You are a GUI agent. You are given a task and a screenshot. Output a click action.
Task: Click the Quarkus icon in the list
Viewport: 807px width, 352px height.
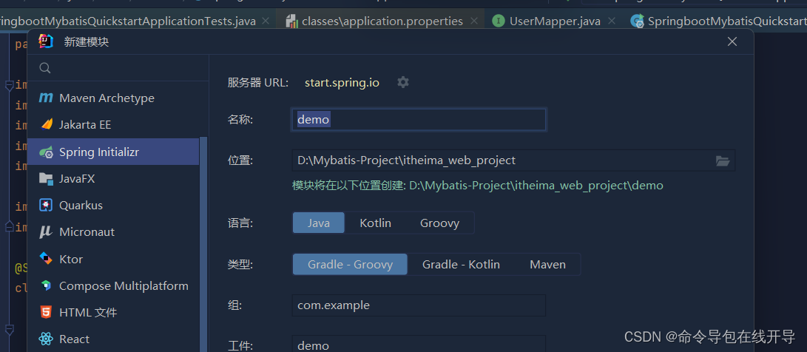[46, 206]
